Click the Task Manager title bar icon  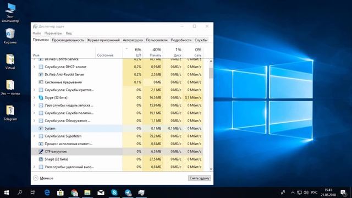click(x=35, y=26)
